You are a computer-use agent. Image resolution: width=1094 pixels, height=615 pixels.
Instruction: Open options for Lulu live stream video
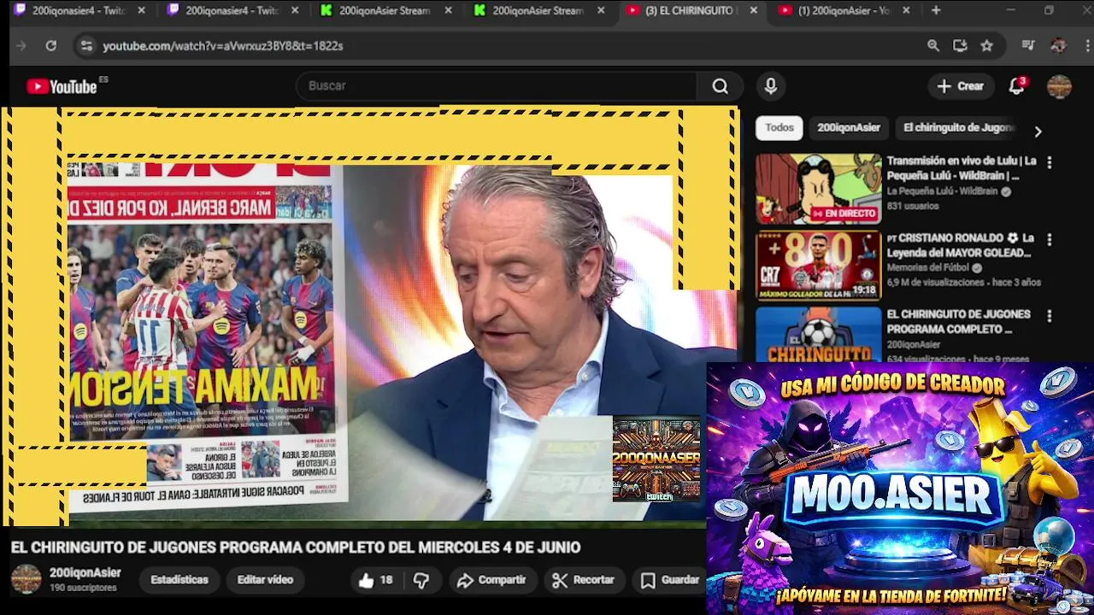pyautogui.click(x=1050, y=162)
